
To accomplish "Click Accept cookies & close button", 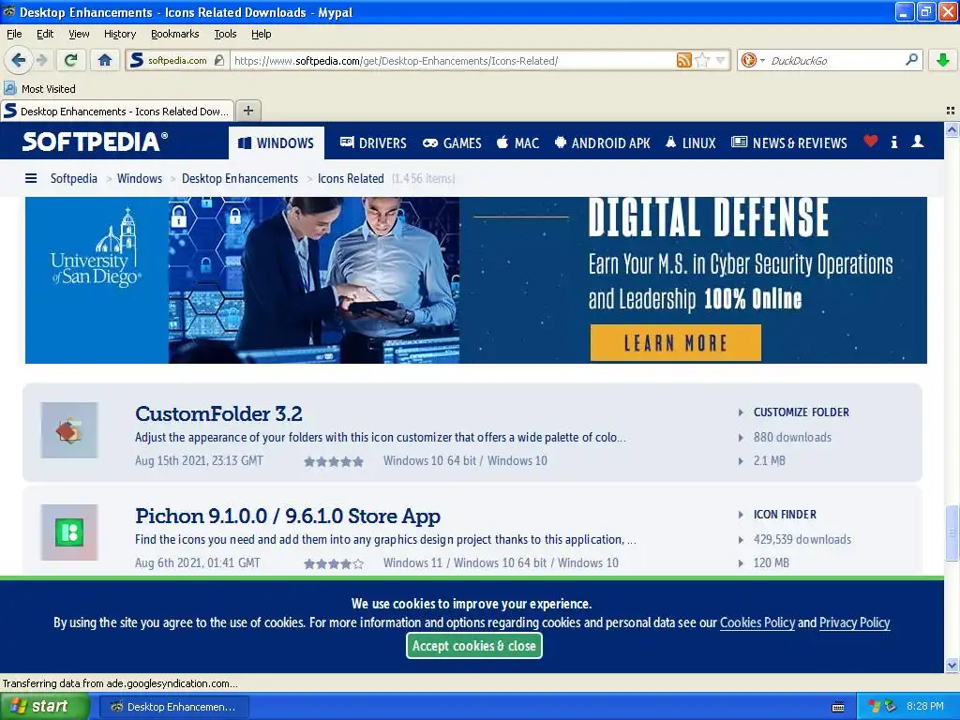I will point(473,646).
